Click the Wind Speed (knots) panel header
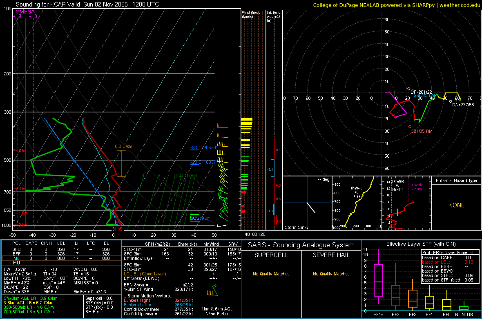This screenshot has width=482, height=319. 251,14
